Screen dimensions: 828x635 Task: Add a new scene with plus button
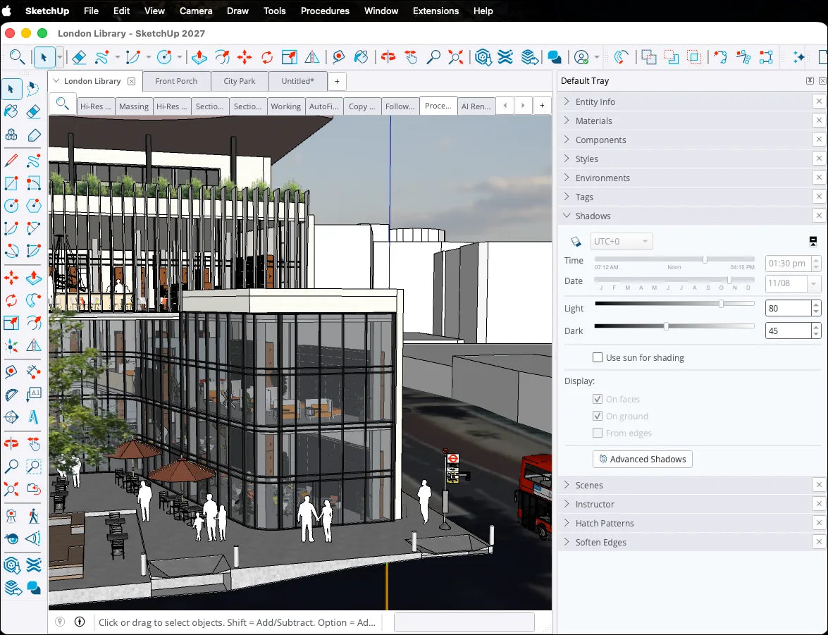click(542, 106)
